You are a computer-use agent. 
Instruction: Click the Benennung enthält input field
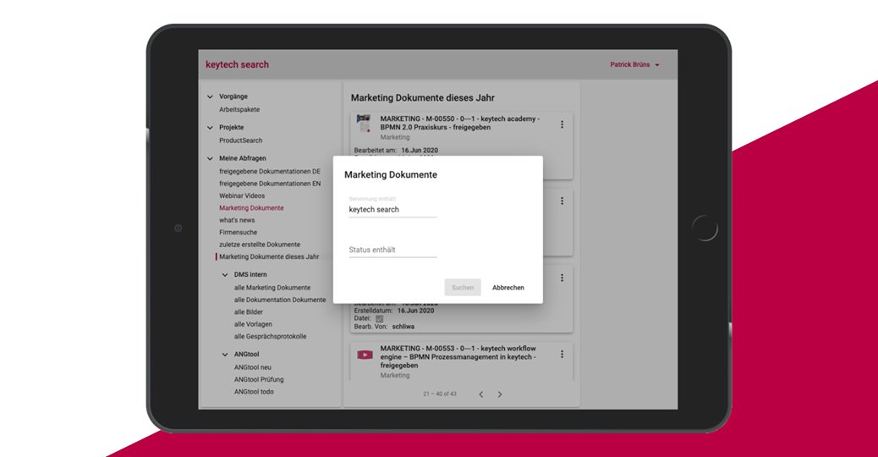coord(392,210)
